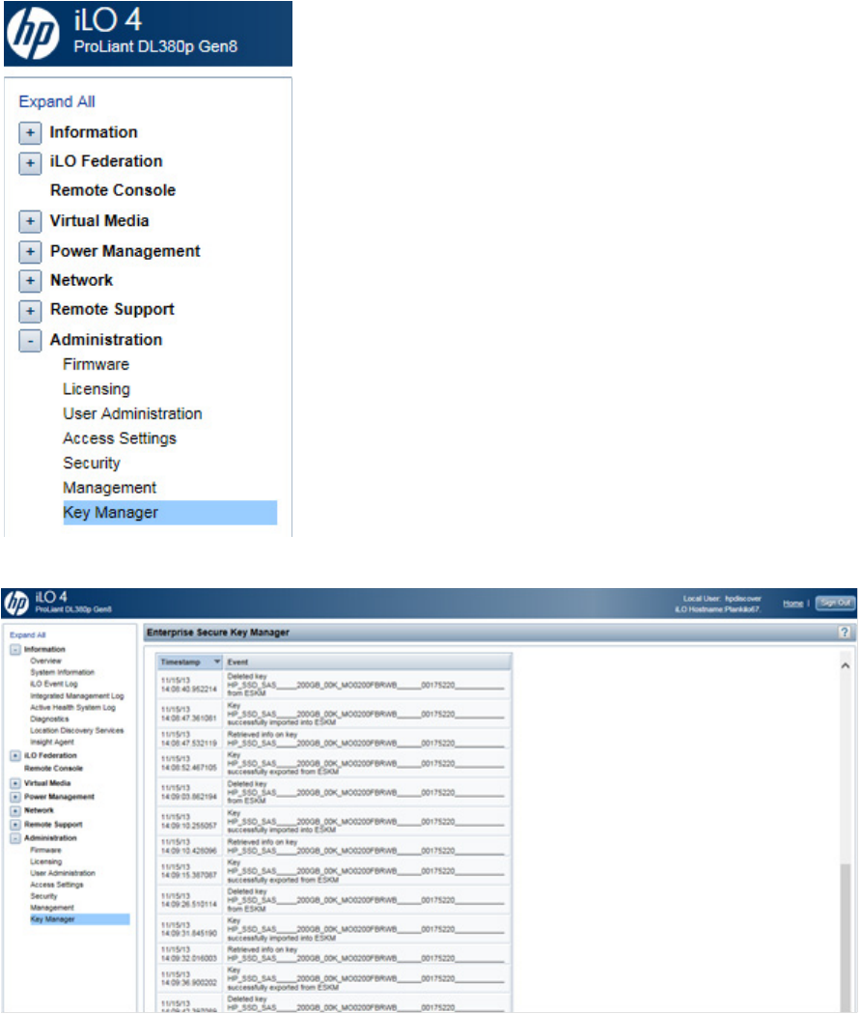Expand Power Management in the enlarged menu
Viewport: 860px width, 1014px height.
point(30,251)
